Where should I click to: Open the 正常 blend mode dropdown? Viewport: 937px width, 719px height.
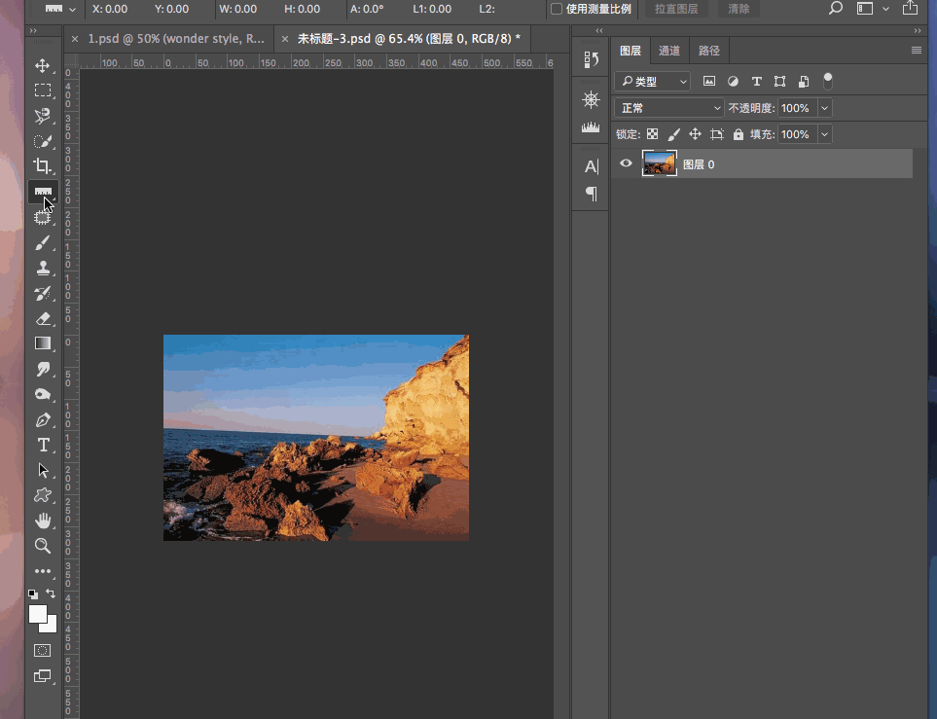(670, 108)
